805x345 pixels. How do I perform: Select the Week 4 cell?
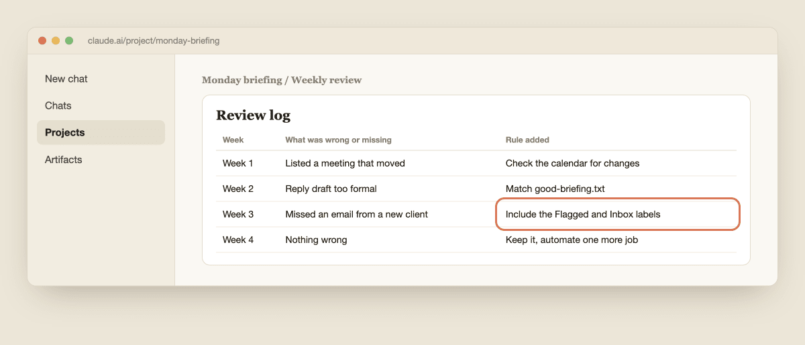click(238, 240)
